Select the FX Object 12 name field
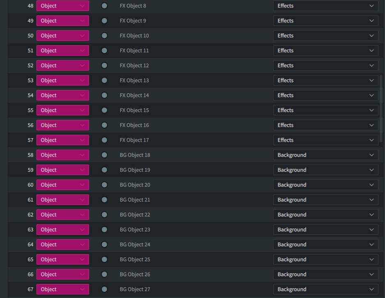This screenshot has height=298, width=385. click(134, 65)
